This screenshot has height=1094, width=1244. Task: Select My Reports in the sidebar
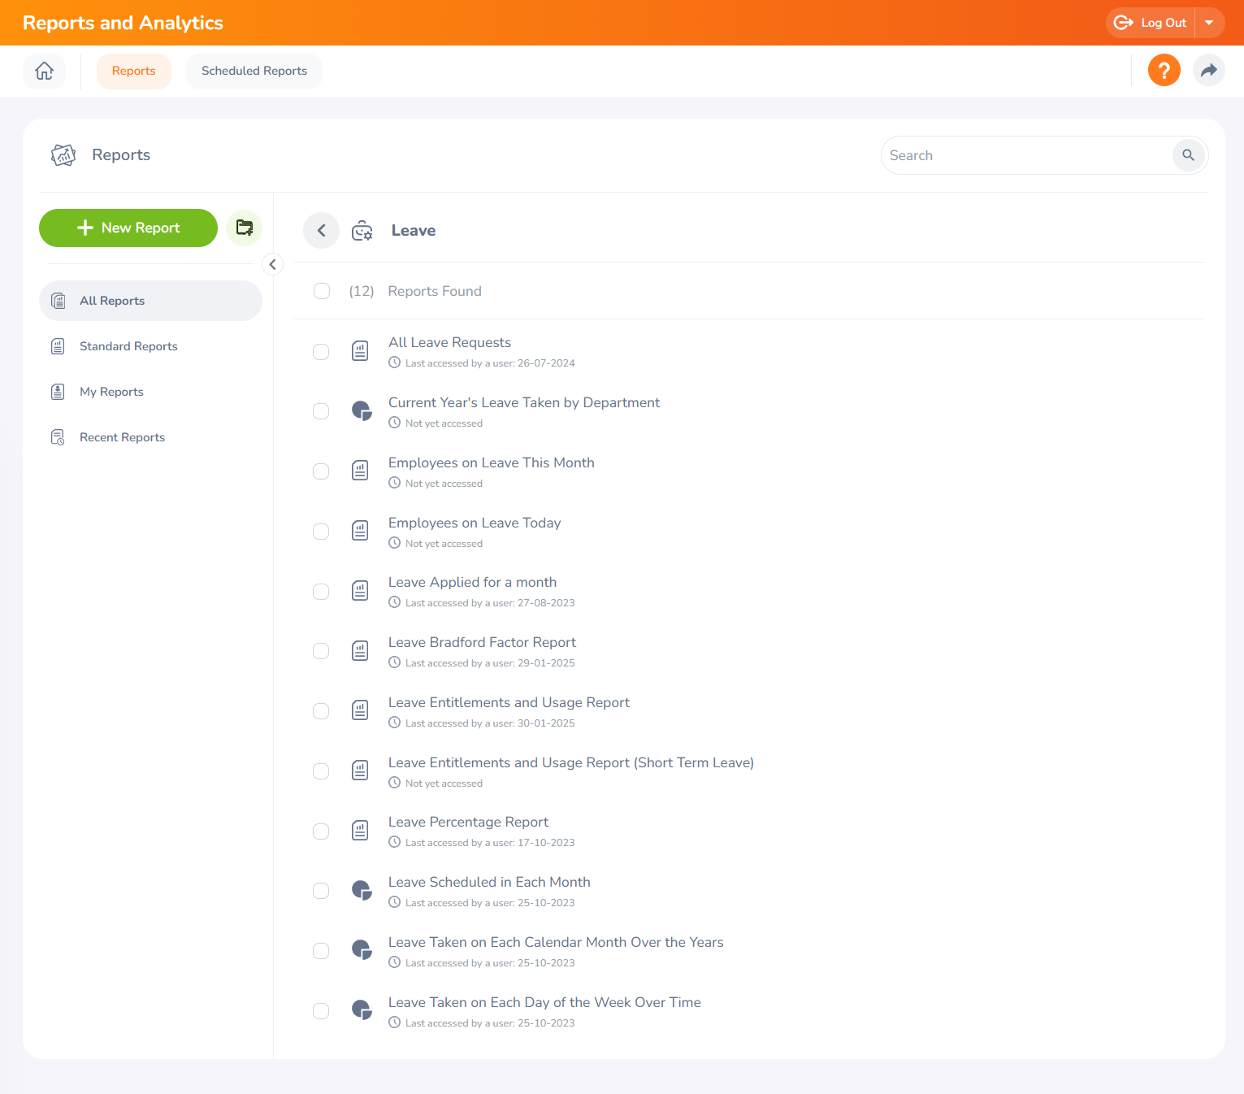pos(111,391)
